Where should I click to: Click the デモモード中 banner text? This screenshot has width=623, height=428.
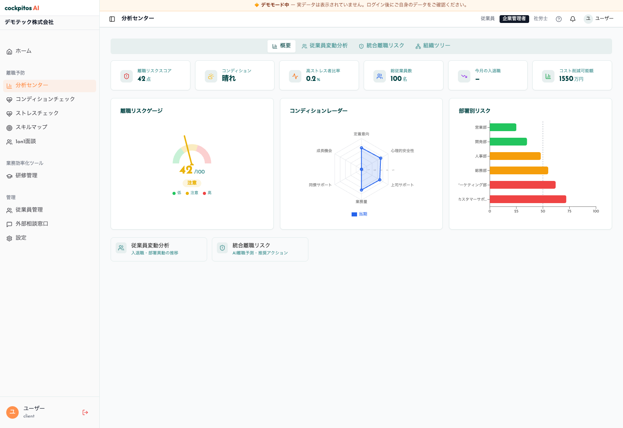(275, 5)
